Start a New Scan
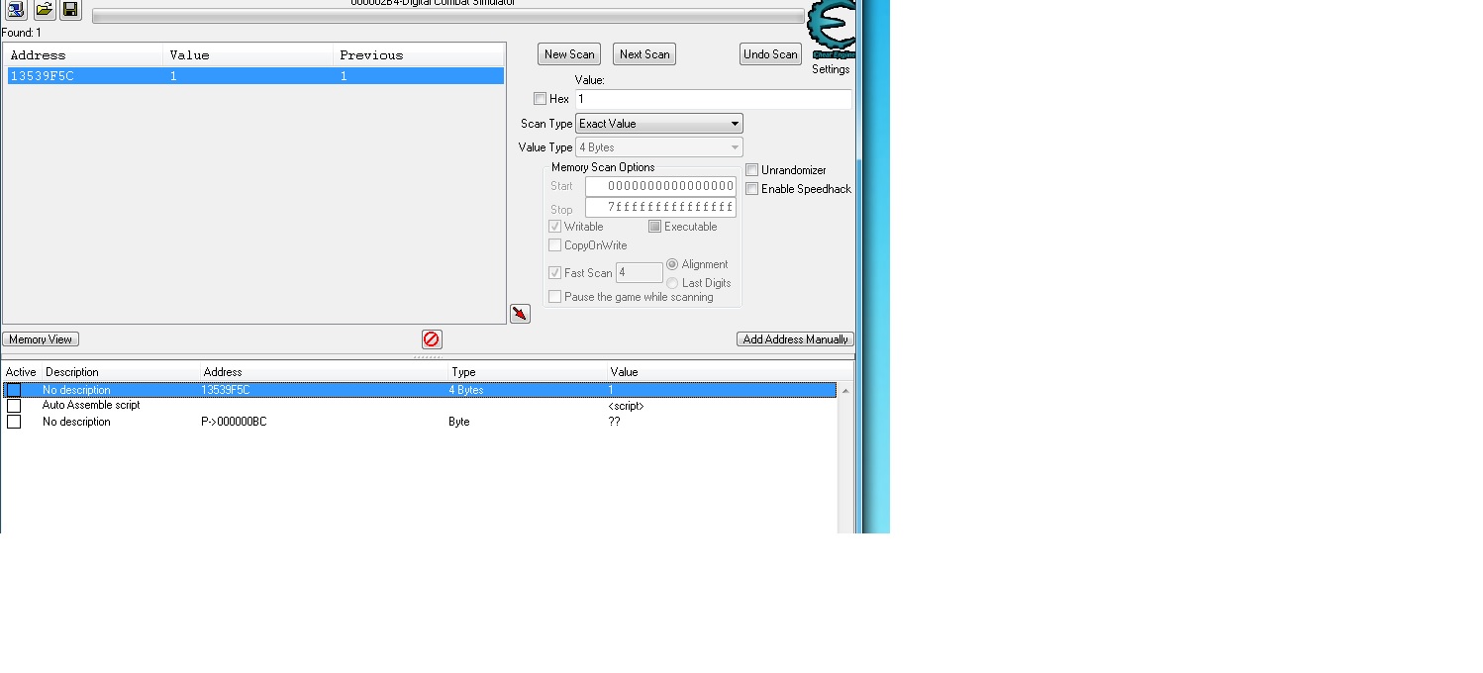1483x673 pixels. 569,54
